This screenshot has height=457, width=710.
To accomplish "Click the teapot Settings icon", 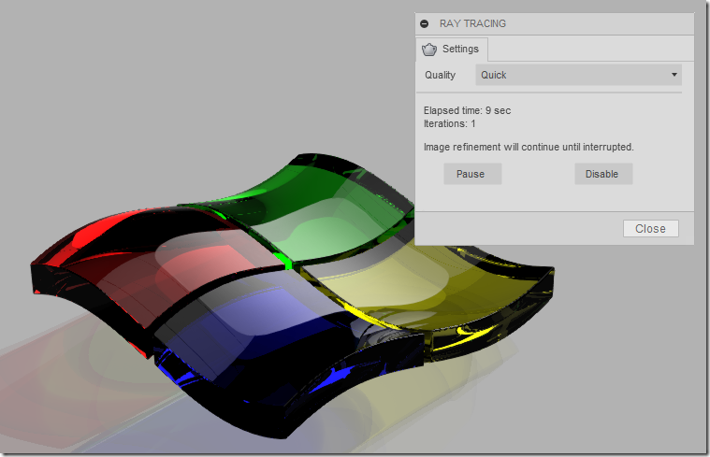I will [429, 49].
